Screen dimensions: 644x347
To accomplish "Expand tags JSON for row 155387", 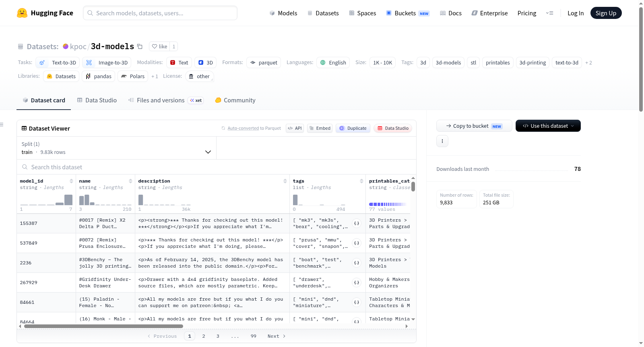I will coord(357,223).
